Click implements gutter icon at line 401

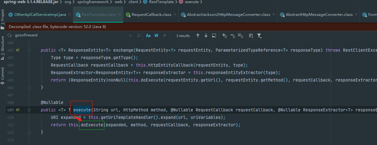point(18,50)
